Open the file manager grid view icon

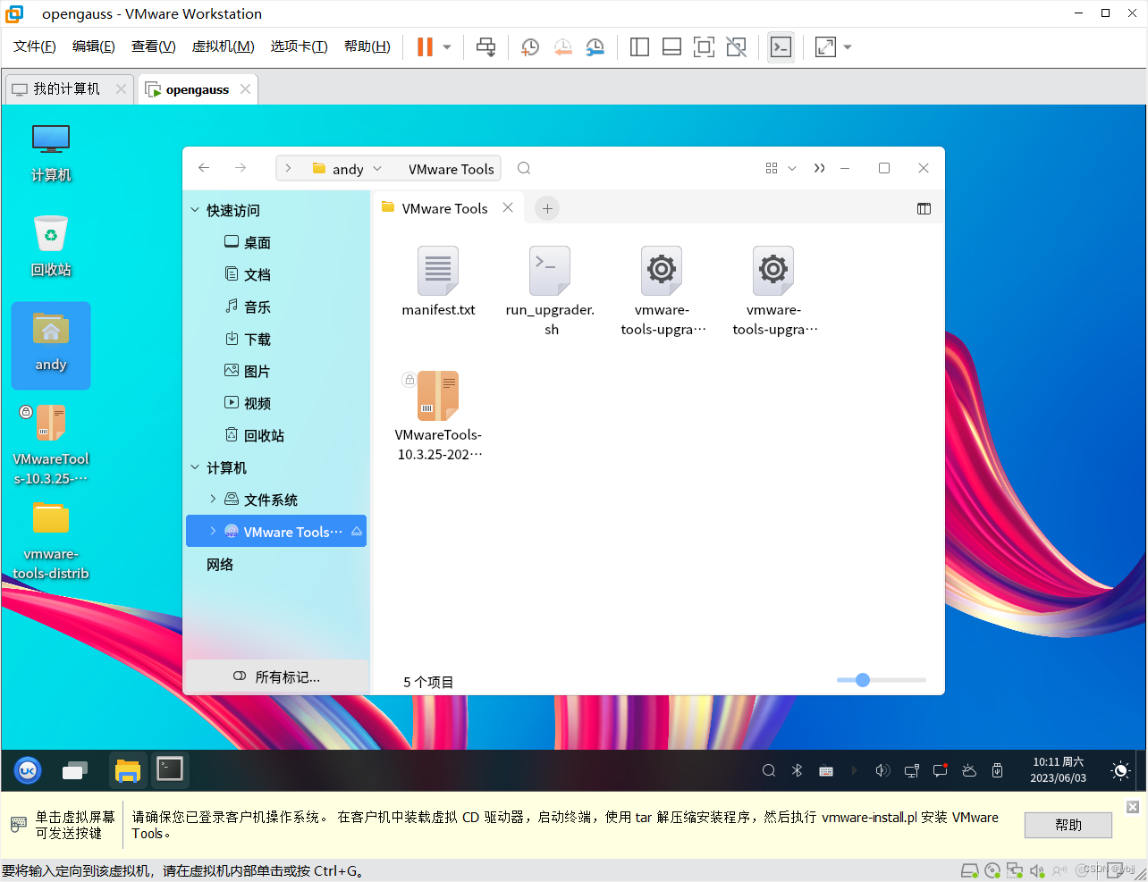771,168
